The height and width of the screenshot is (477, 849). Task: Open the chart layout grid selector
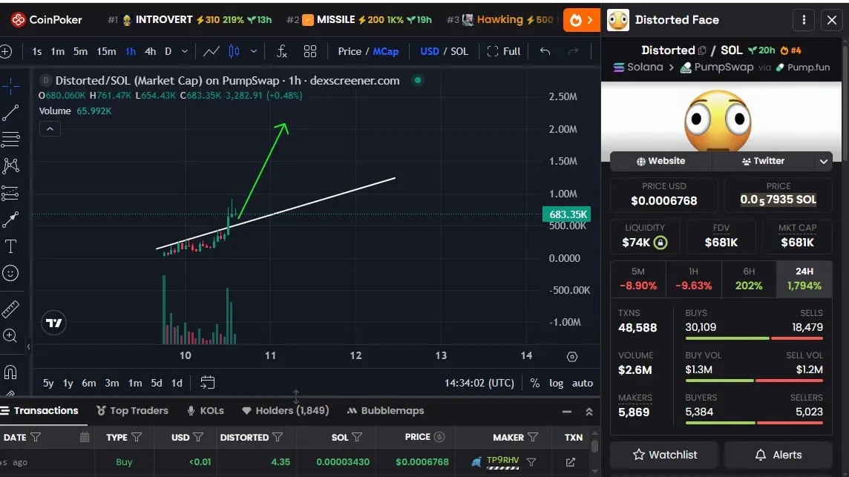309,51
